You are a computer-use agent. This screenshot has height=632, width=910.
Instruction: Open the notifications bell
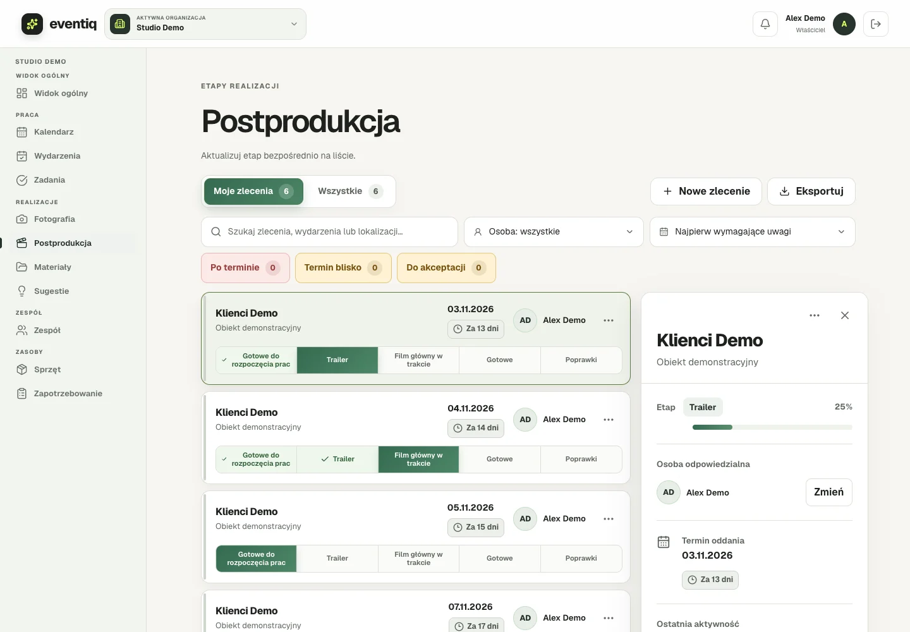point(765,24)
